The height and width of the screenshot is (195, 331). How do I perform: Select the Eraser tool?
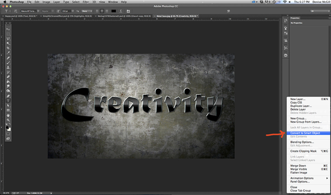[x=8, y=77]
